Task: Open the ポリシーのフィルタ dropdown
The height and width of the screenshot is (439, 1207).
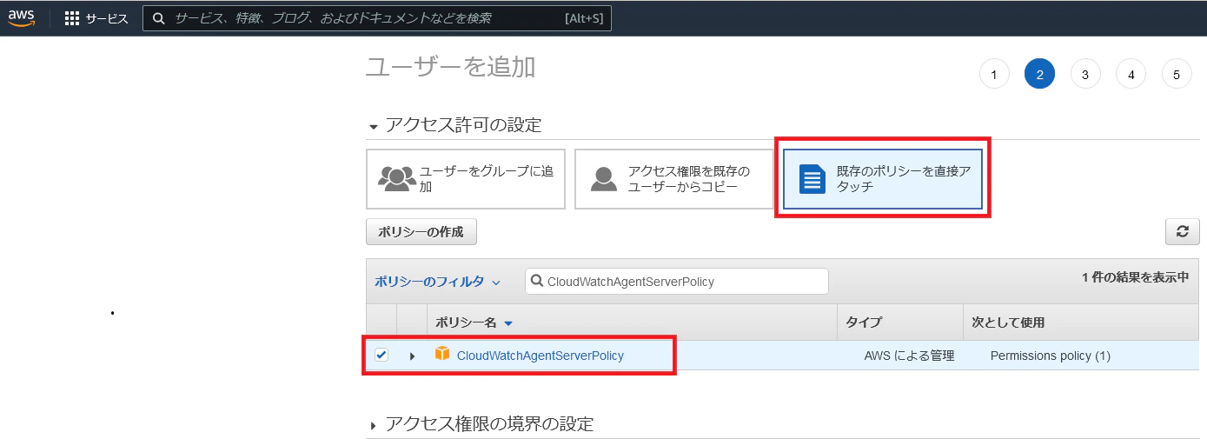Action: (438, 282)
